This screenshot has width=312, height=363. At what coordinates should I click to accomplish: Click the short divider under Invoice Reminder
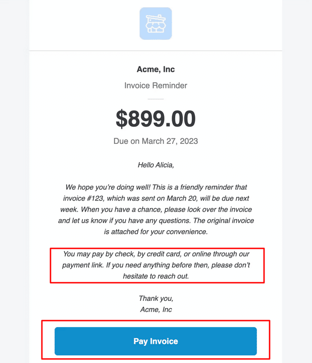(x=155, y=99)
